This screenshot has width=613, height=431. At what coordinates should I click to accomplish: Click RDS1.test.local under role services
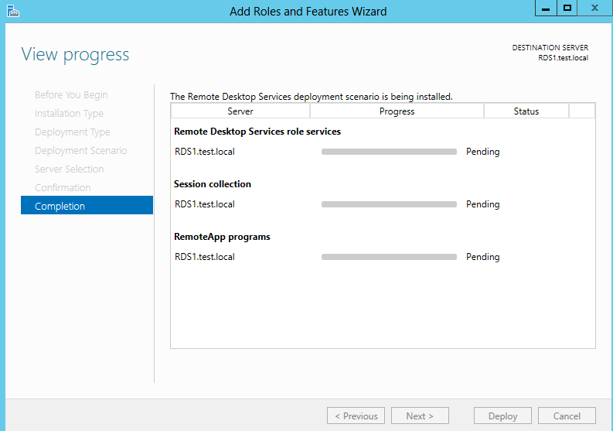[205, 152]
